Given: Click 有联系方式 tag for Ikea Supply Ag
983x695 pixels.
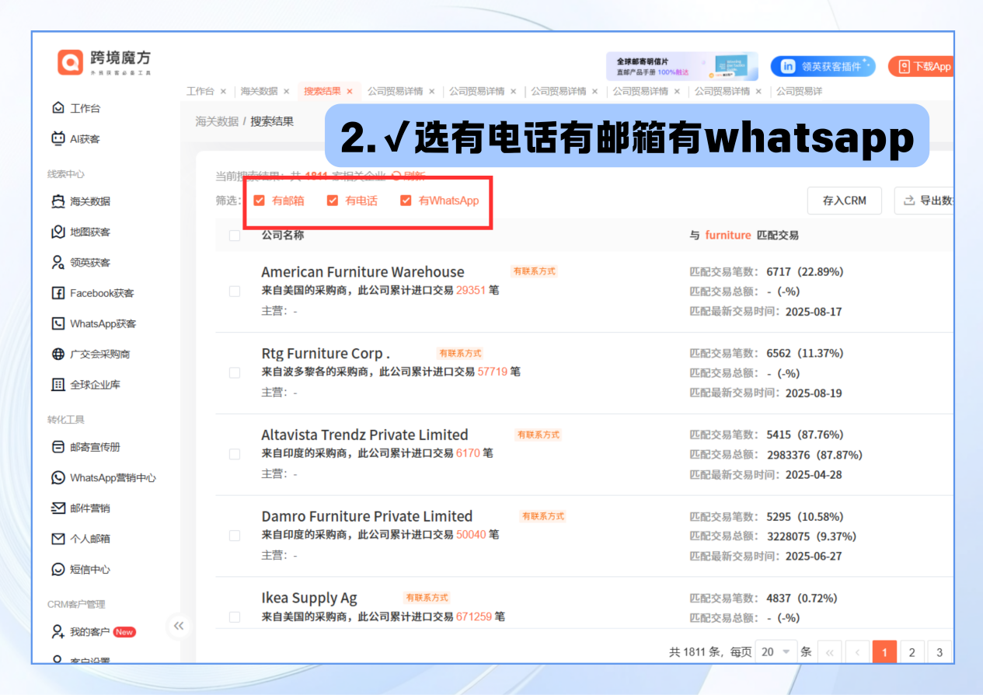Looking at the screenshot, I should coord(427,598).
